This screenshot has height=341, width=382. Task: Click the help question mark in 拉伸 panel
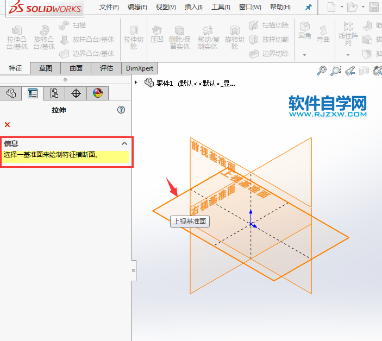tap(121, 110)
